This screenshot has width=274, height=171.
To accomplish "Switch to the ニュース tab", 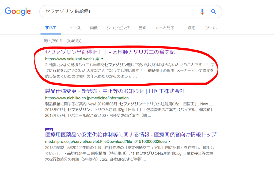I will pyautogui.click(x=73, y=28).
